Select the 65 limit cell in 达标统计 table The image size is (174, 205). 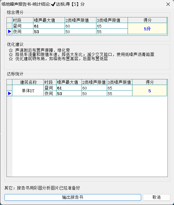119,88
